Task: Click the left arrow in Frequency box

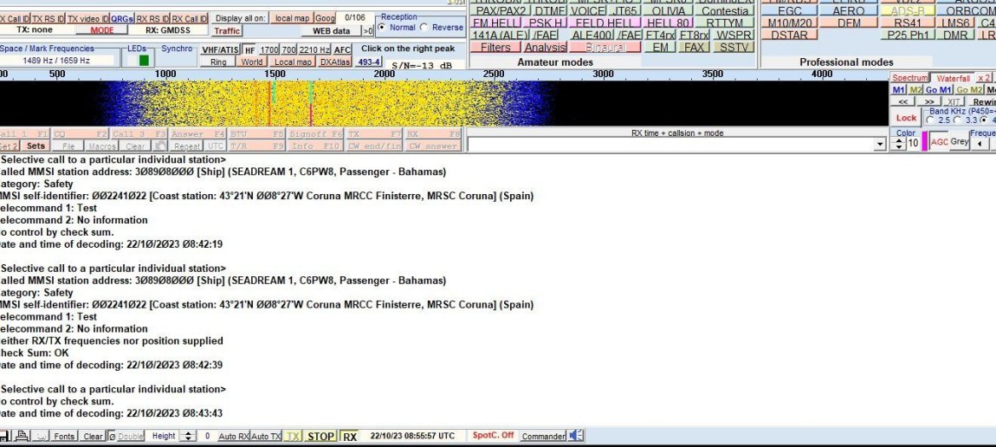Action: click(979, 144)
